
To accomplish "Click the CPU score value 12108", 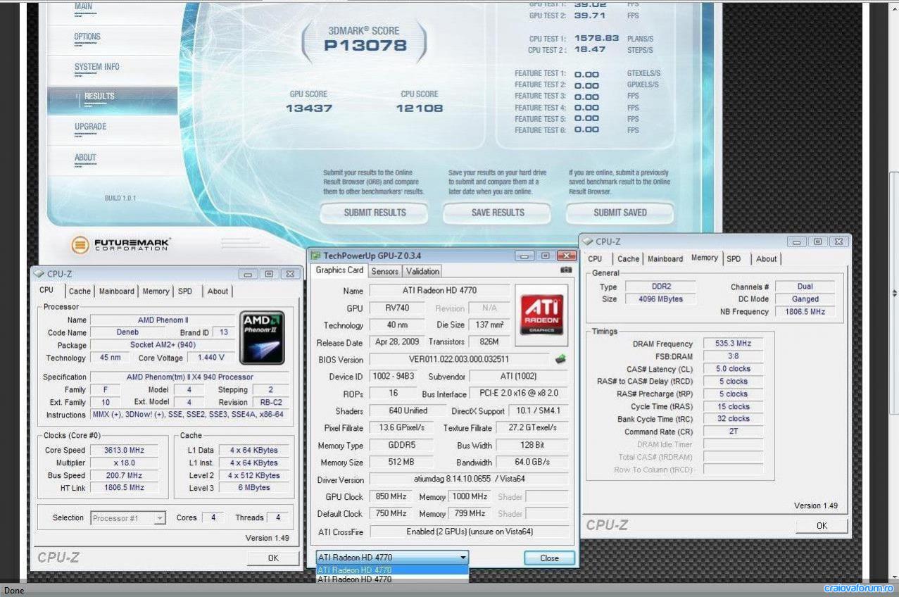I will [420, 108].
